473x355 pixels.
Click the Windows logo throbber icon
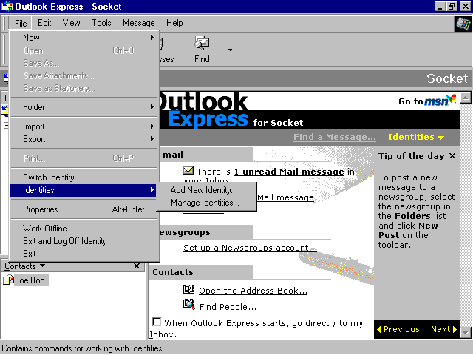point(463,24)
